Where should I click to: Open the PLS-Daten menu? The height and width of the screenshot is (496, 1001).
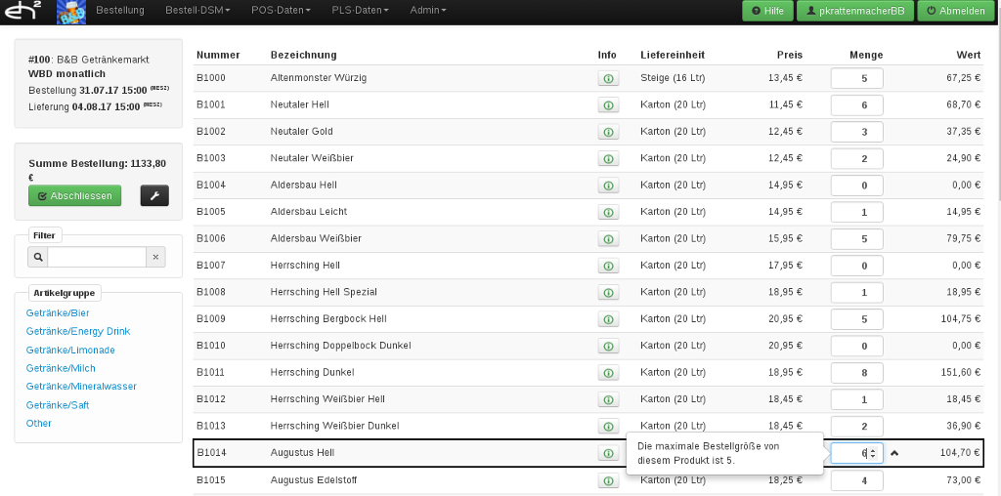[x=357, y=11]
